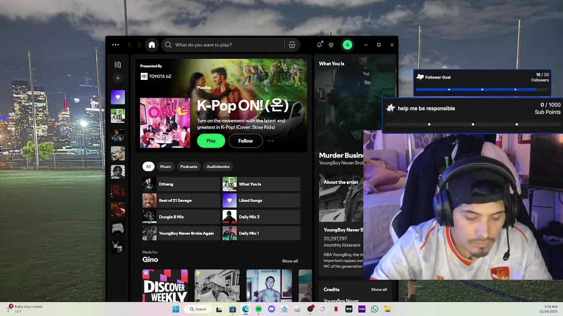This screenshot has height=316, width=563.
Task: Go forward with the right arrow
Action: pos(139,45)
